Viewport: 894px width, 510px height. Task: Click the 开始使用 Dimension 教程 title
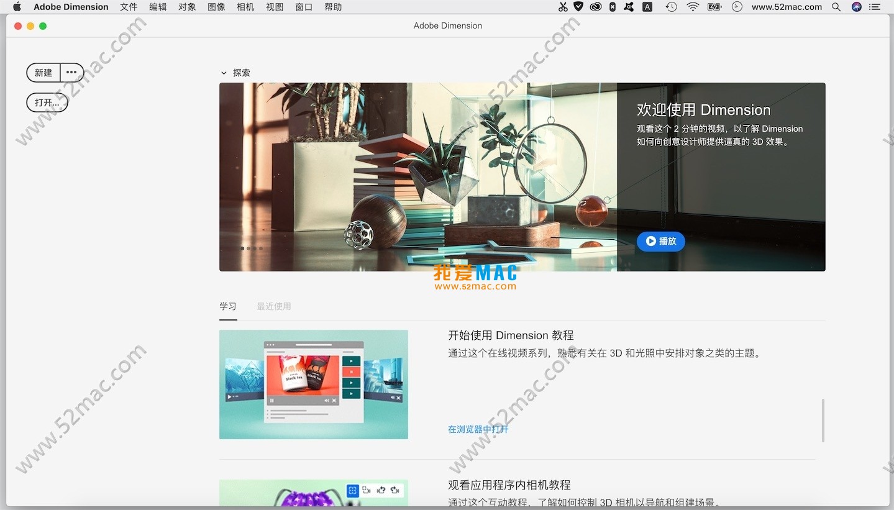click(x=511, y=335)
